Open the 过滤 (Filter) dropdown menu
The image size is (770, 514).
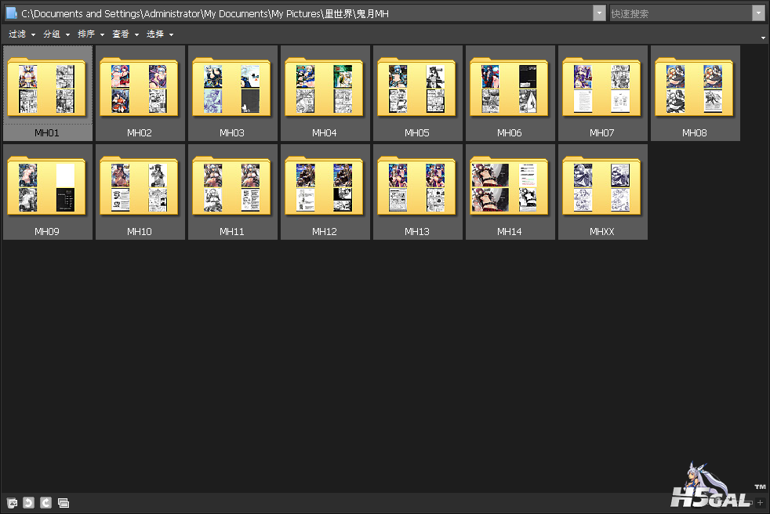pyautogui.click(x=22, y=34)
